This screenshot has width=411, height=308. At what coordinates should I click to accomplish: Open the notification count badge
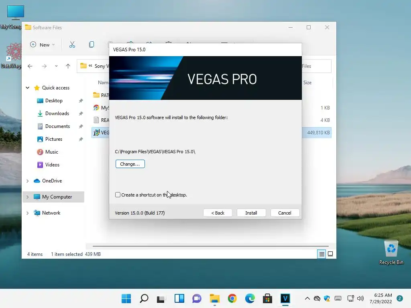point(400,298)
